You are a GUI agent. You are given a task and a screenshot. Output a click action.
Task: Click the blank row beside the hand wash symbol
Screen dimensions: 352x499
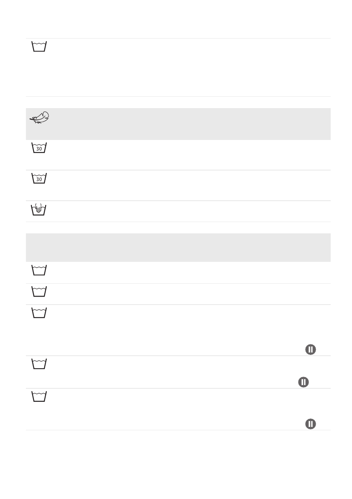(188, 211)
